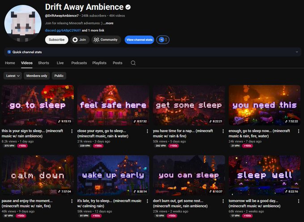Click 'and 1 more link'

point(93,30)
